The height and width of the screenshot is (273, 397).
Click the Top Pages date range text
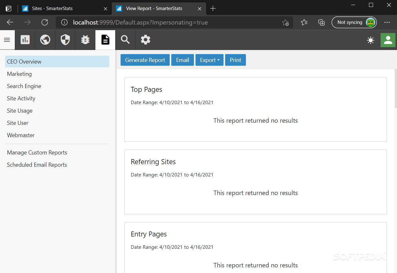(172, 103)
